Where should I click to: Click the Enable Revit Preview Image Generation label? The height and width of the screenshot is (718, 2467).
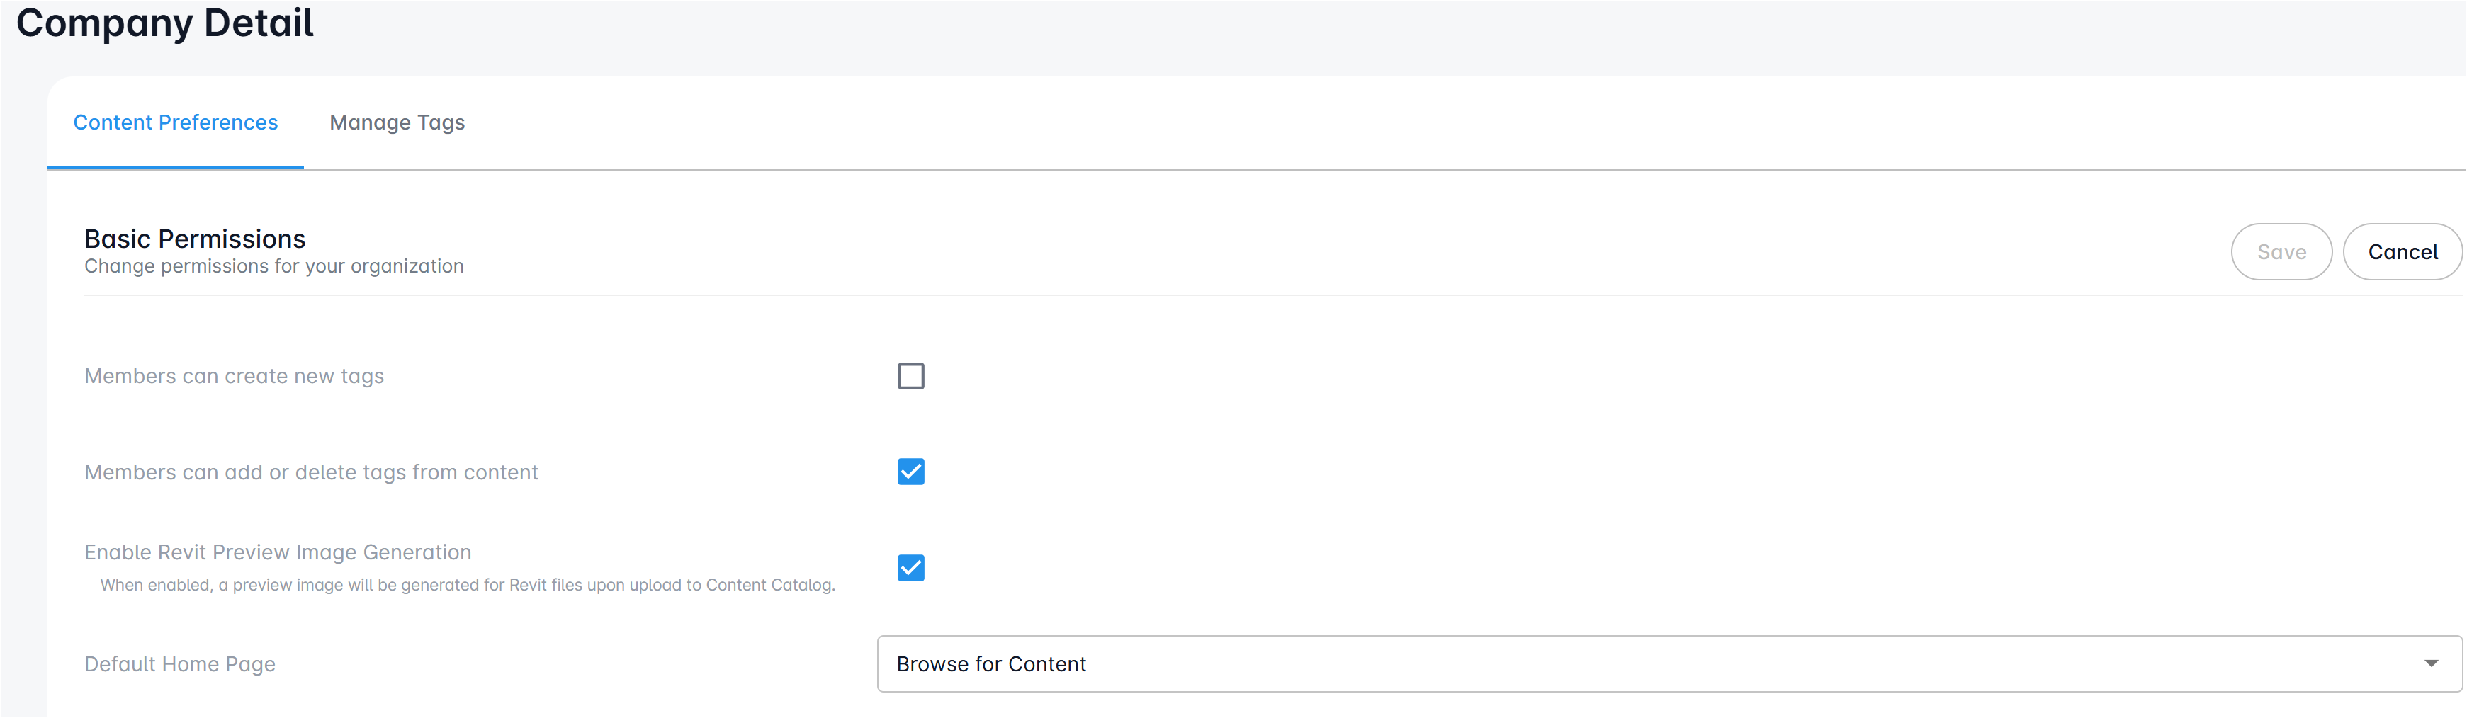(278, 552)
